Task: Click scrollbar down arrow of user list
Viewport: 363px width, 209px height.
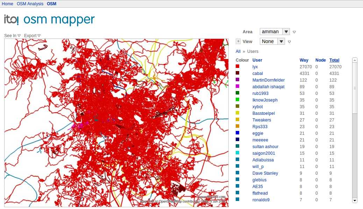Action: click(x=355, y=200)
